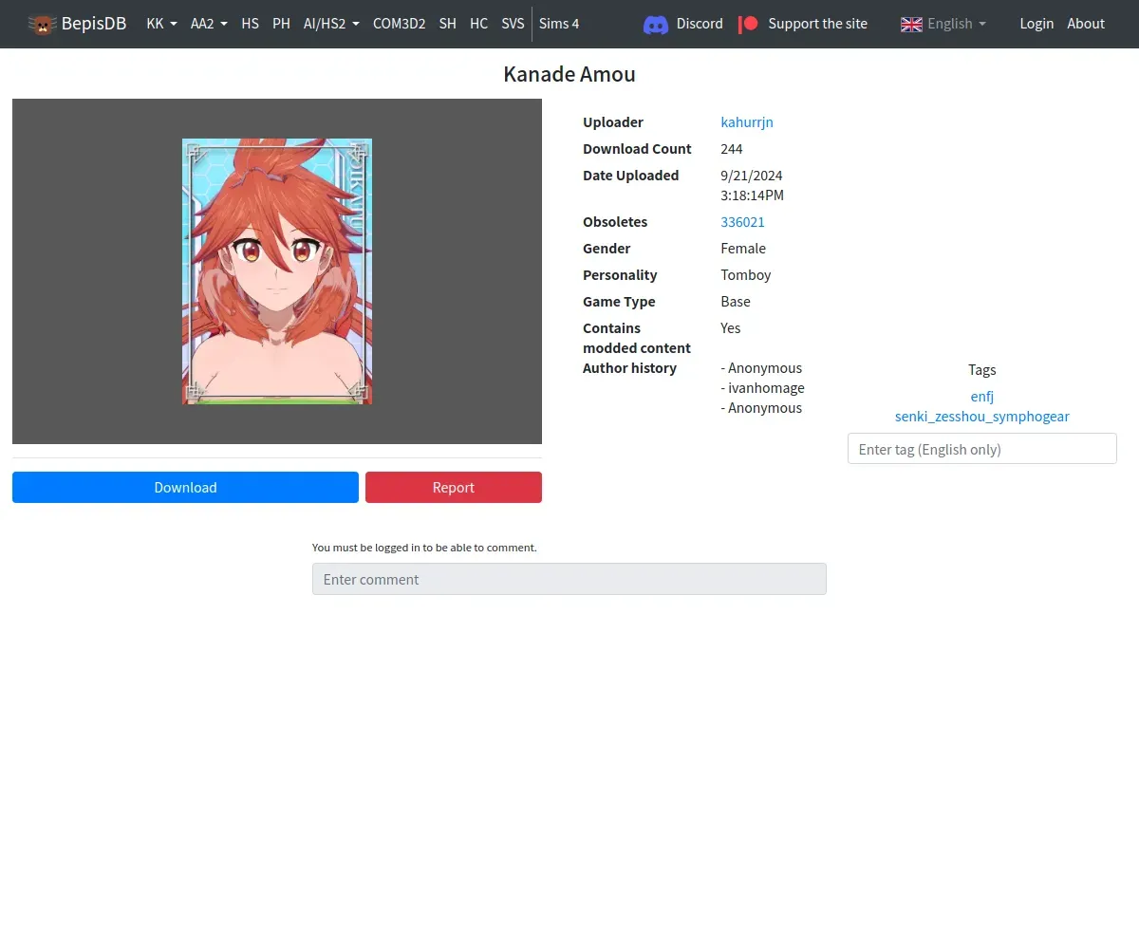Image resolution: width=1139 pixels, height=949 pixels.
Task: Click the Patreon support icon
Action: point(748,24)
